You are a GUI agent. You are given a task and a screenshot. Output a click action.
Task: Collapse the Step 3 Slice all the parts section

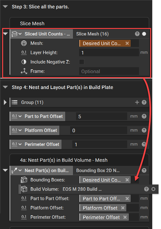tap(5, 7)
